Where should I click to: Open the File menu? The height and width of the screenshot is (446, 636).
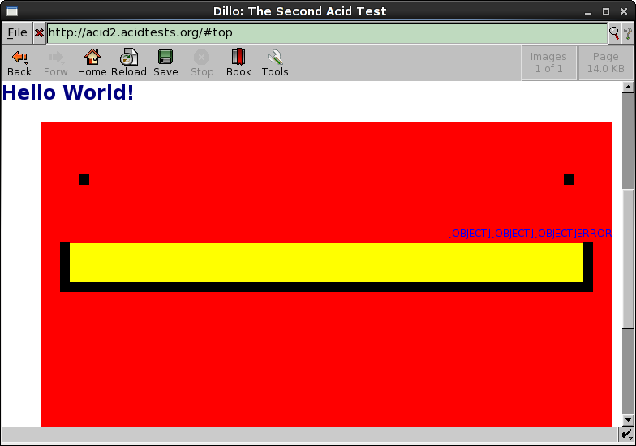(17, 33)
